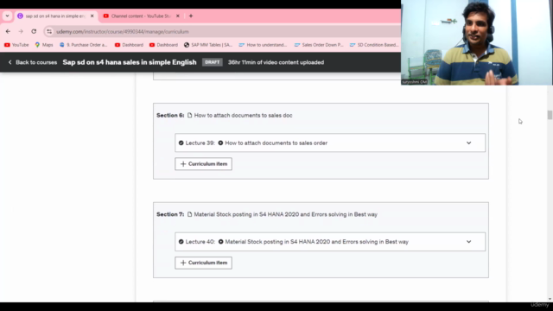The image size is (553, 311).
Task: Click Section 6 title How to attach documents
Action: [x=243, y=115]
